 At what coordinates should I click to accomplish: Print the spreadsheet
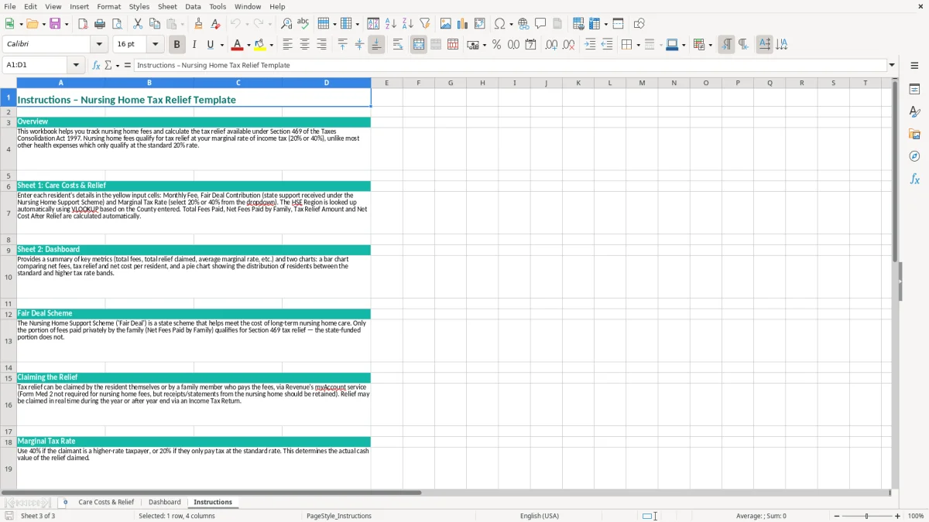(100, 24)
